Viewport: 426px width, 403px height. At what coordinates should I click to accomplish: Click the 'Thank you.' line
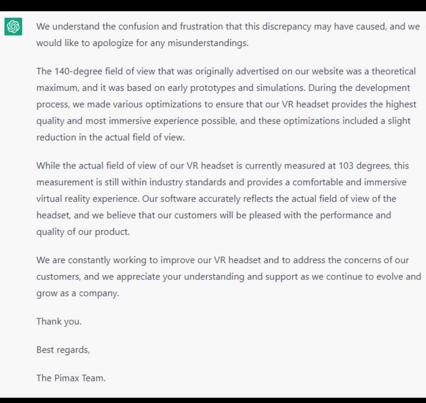59,321
